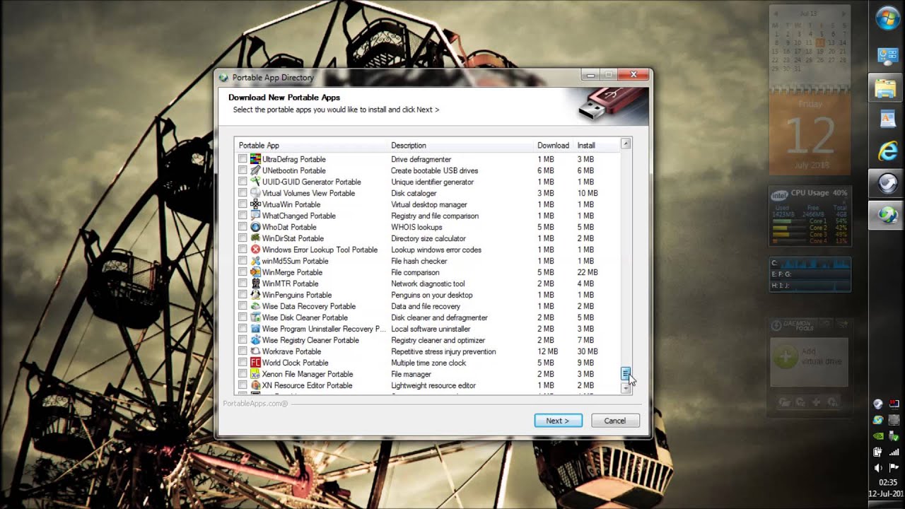Click the Wise Data Recovery Portable icon
The height and width of the screenshot is (509, 905).
pos(255,306)
